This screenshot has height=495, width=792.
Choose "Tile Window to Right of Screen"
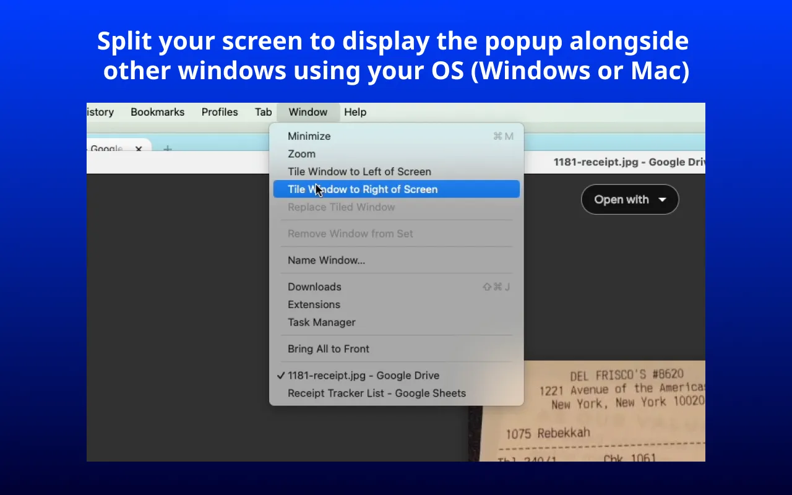(x=363, y=189)
